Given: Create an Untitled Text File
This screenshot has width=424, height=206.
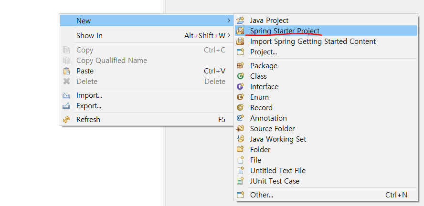Looking at the screenshot, I should click(x=326, y=170).
